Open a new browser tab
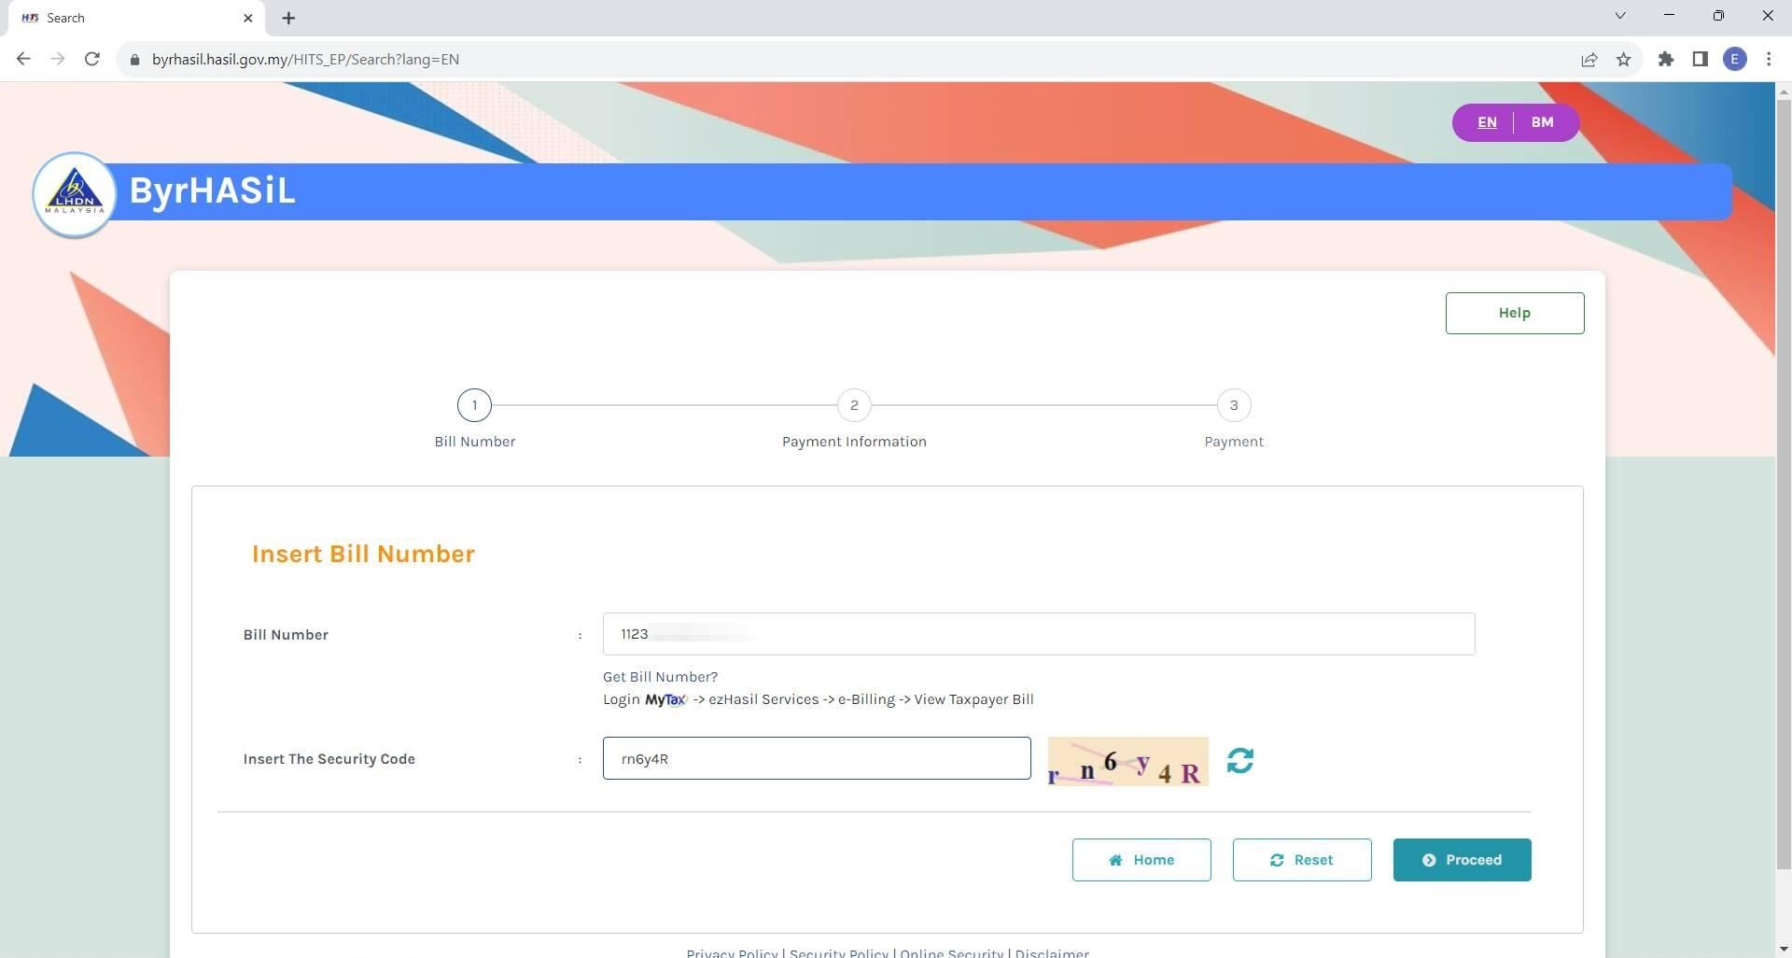 pyautogui.click(x=288, y=18)
